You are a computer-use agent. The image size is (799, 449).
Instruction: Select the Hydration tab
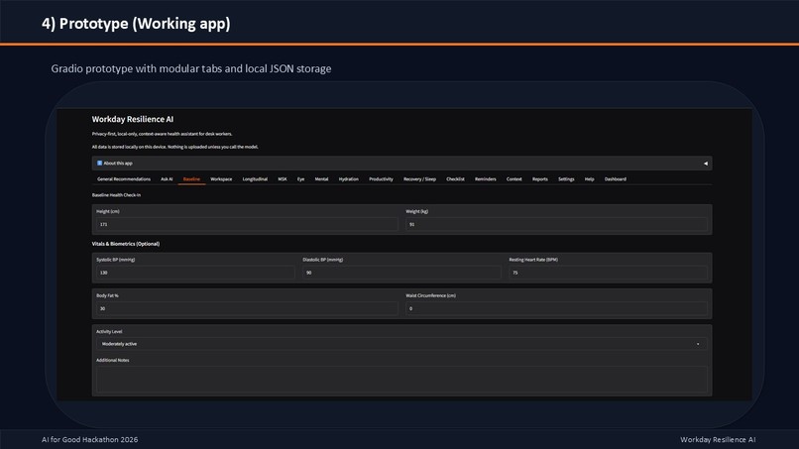point(349,178)
